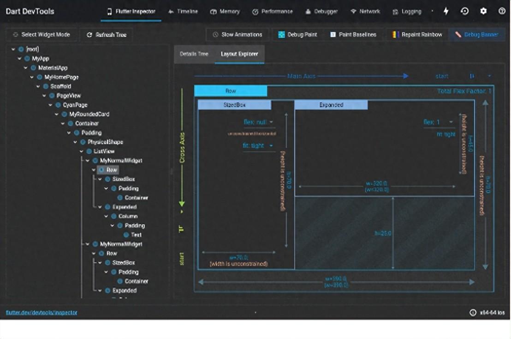Click the hatched free space area

tap(385, 233)
